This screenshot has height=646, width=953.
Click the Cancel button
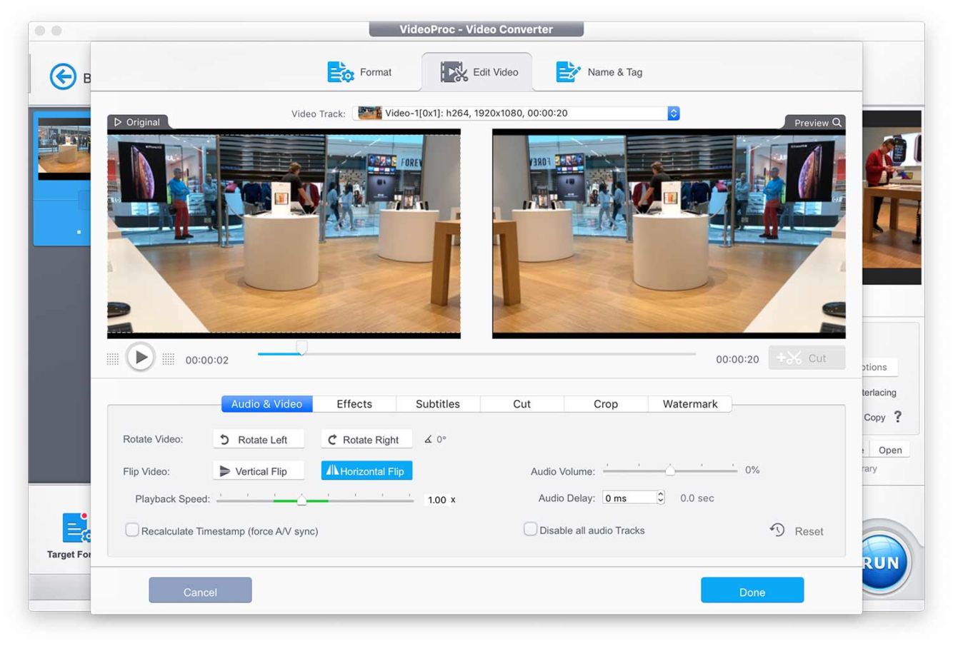200,591
